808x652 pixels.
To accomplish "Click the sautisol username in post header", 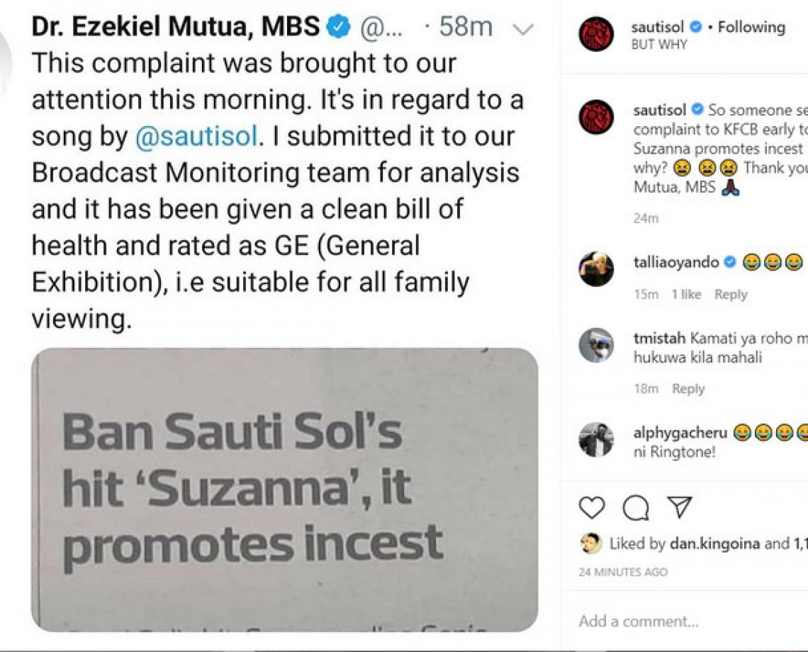I will pos(658,28).
